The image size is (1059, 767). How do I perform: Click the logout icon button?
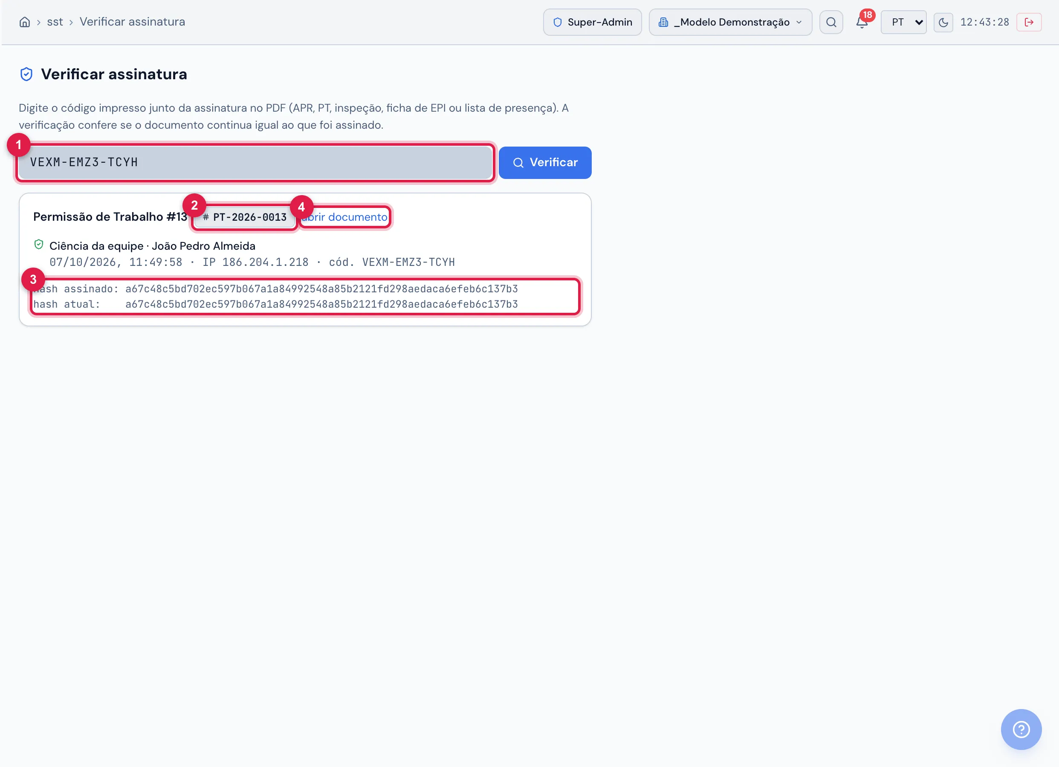[1029, 22]
